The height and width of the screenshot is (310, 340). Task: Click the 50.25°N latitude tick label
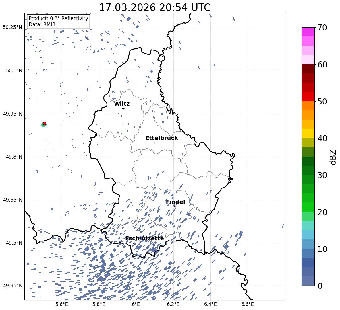[13, 28]
